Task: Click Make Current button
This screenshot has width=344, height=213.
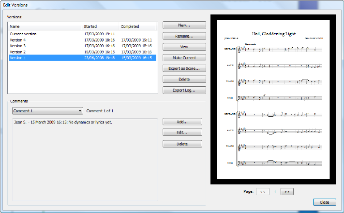Action: click(x=184, y=58)
